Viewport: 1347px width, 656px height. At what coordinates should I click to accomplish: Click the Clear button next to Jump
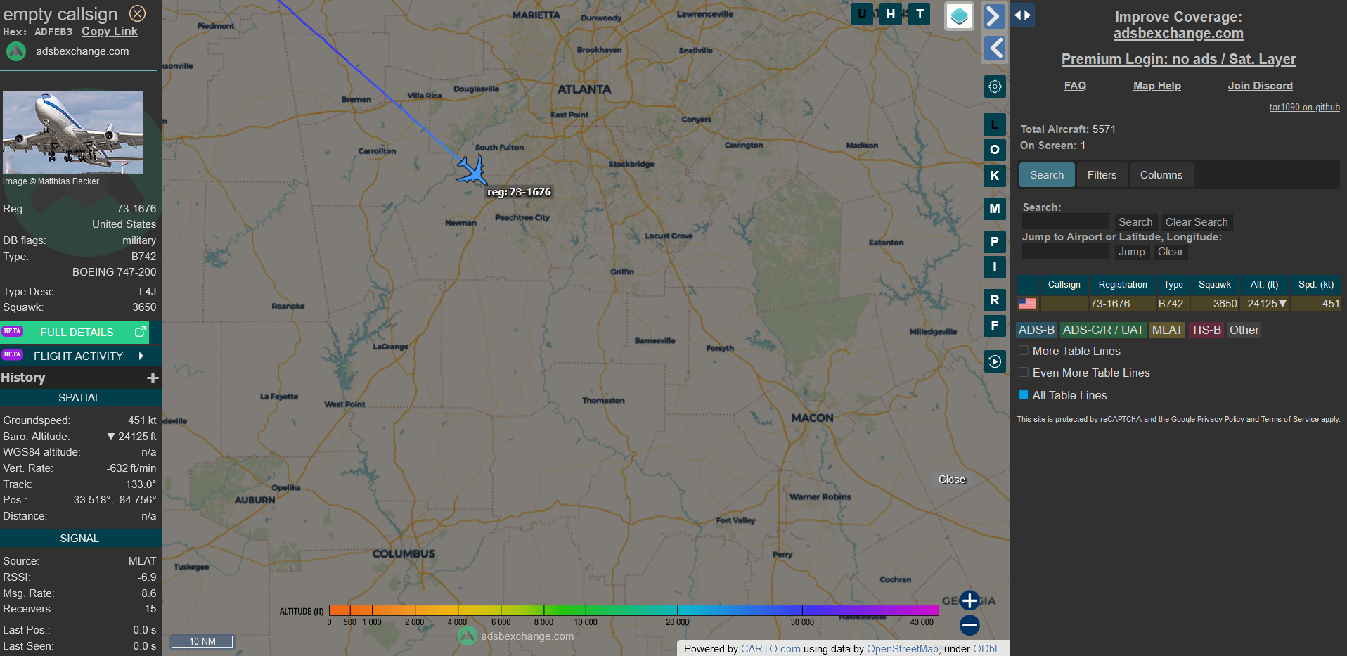1171,252
